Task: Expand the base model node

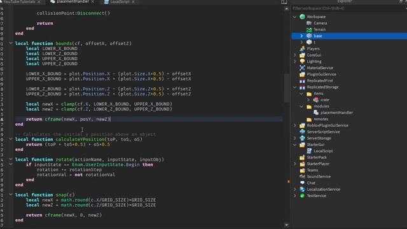Action: 301,36
